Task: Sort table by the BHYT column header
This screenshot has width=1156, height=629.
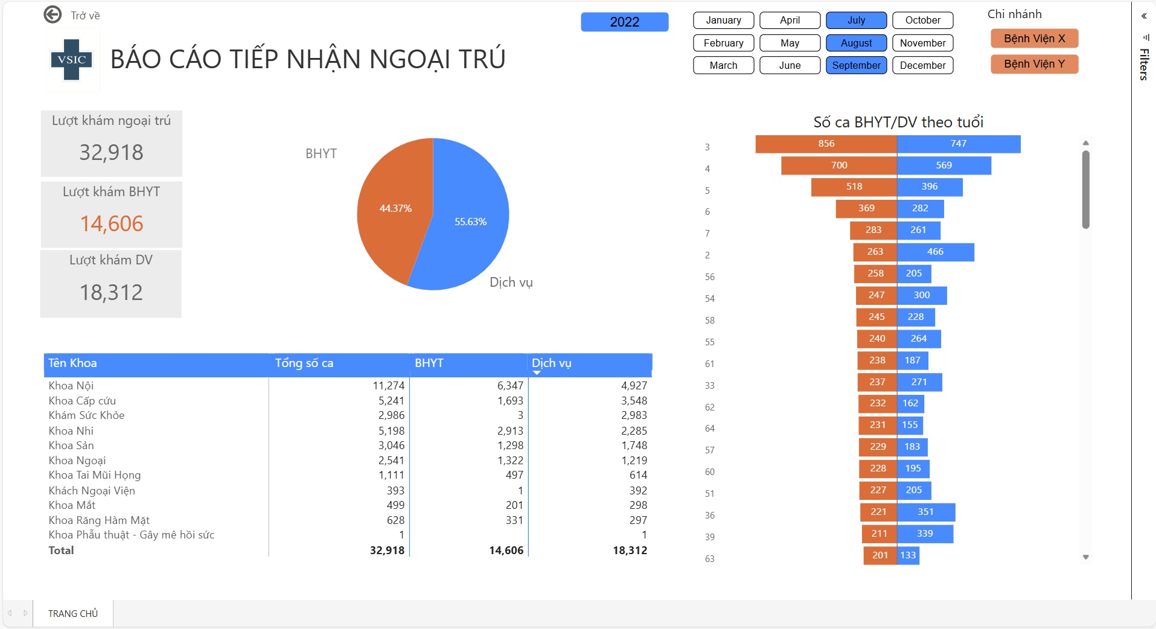Action: coord(429,363)
